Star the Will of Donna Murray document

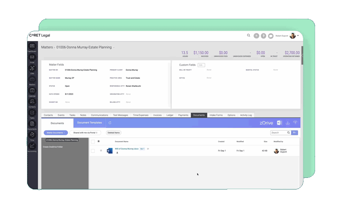101,150
